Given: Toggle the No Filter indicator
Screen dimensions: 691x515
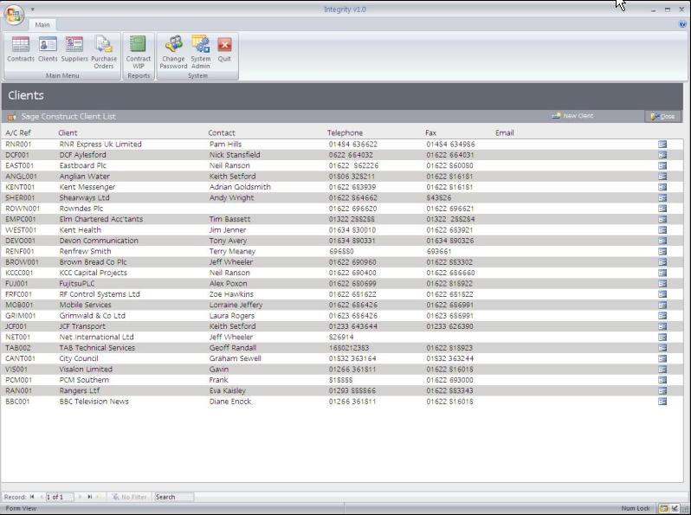Looking at the screenshot, I should [x=128, y=497].
